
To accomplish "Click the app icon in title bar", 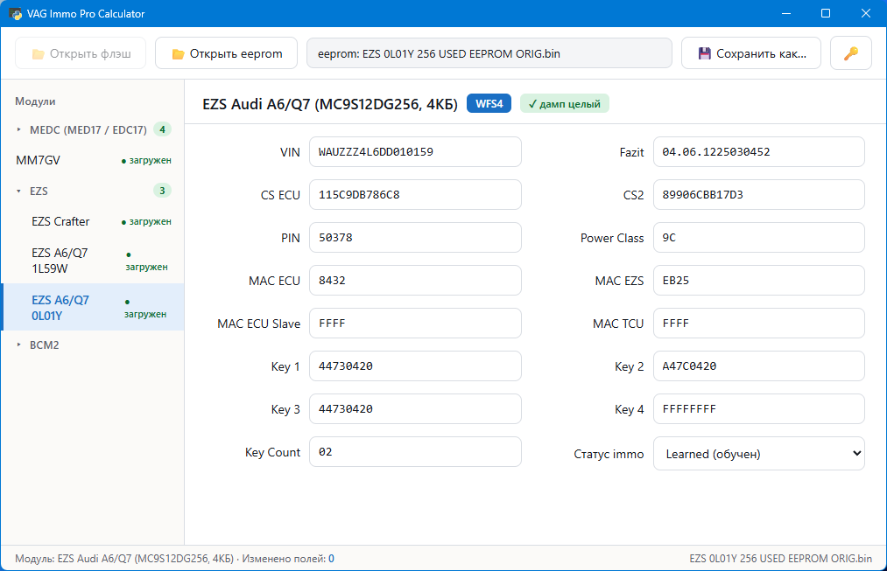I will 15,14.
